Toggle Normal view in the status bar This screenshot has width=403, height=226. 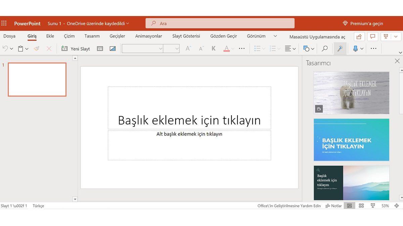[x=349, y=206]
